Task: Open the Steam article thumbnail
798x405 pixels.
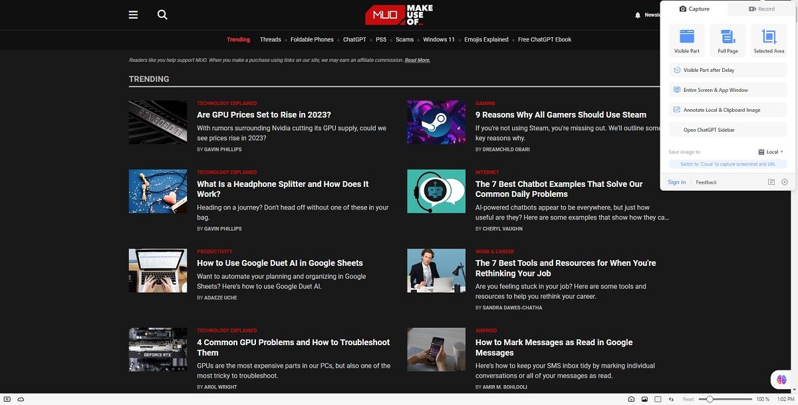Action: point(436,122)
